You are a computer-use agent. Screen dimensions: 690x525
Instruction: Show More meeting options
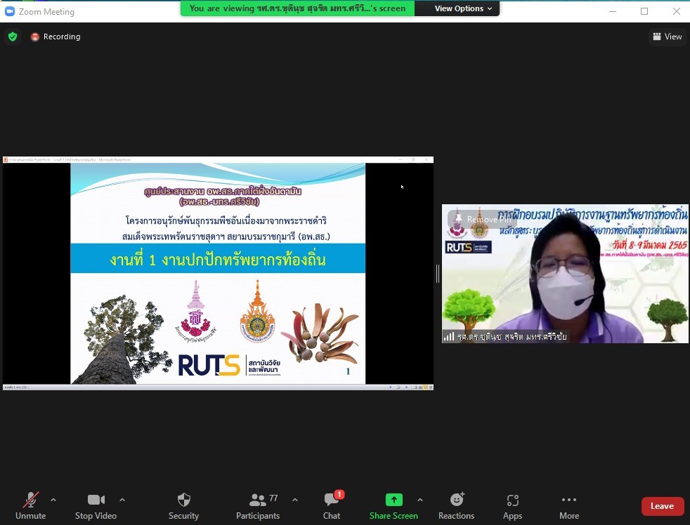(x=569, y=505)
